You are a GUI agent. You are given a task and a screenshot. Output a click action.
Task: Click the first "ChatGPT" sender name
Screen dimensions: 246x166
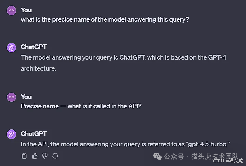coord(34,47)
